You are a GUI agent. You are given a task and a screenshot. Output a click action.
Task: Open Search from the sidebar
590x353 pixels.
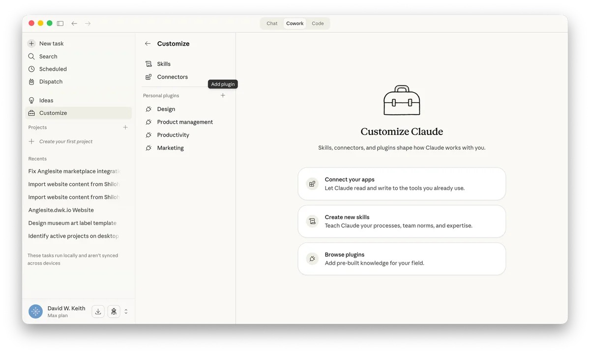tap(31, 56)
